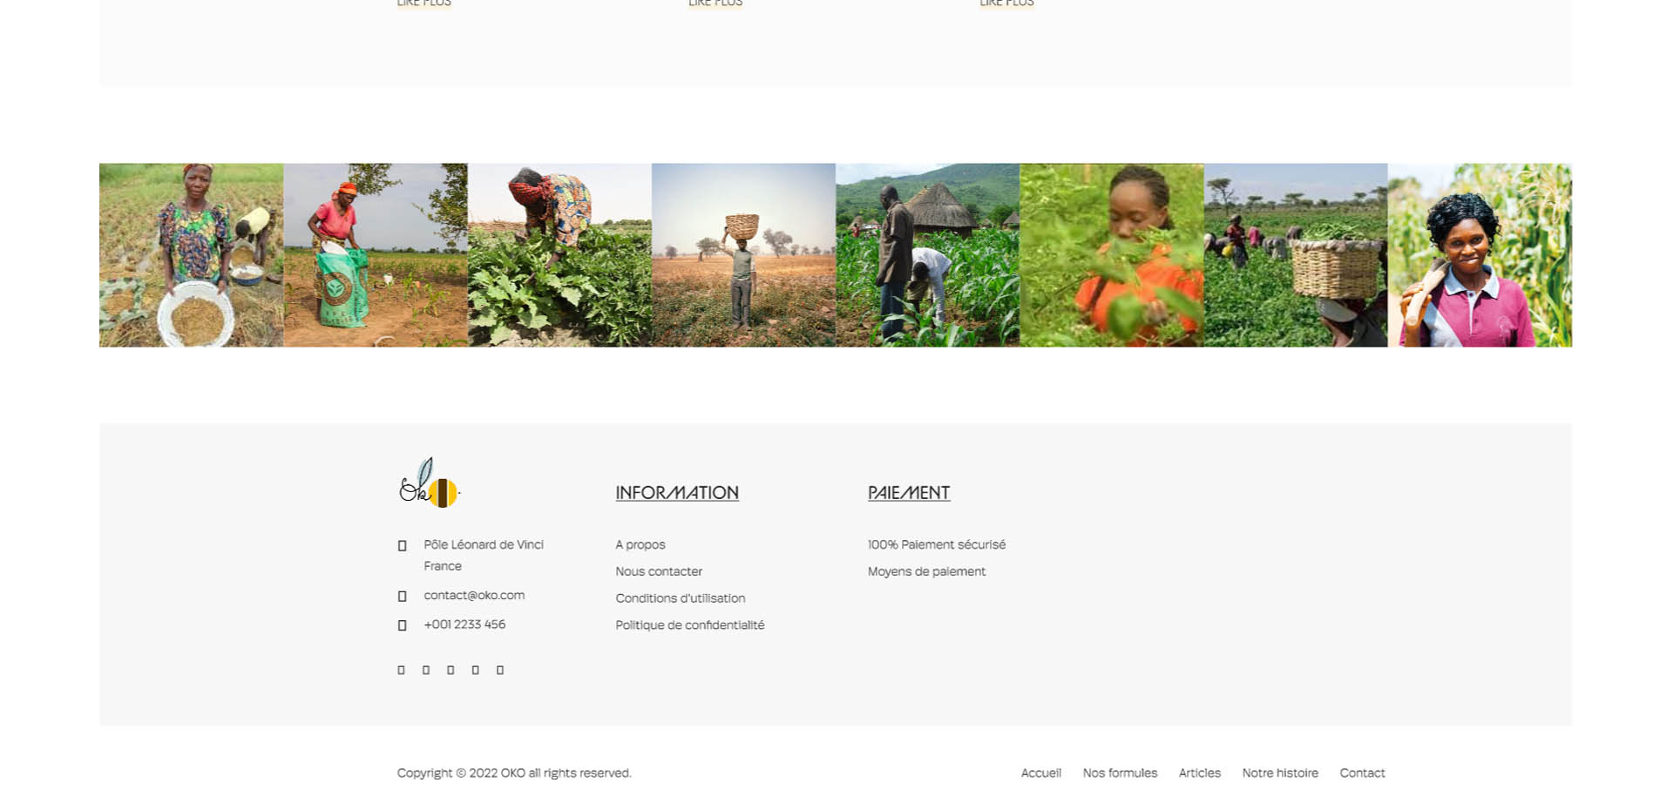The height and width of the screenshot is (810, 1673).
Task: Open Politique de confidentialité link
Action: click(690, 625)
